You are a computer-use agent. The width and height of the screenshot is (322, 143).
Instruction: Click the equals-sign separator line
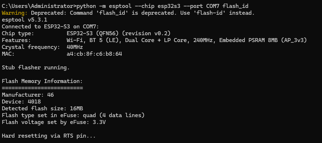click(x=42, y=88)
